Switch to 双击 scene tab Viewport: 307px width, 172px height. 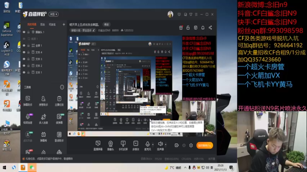click(x=43, y=24)
